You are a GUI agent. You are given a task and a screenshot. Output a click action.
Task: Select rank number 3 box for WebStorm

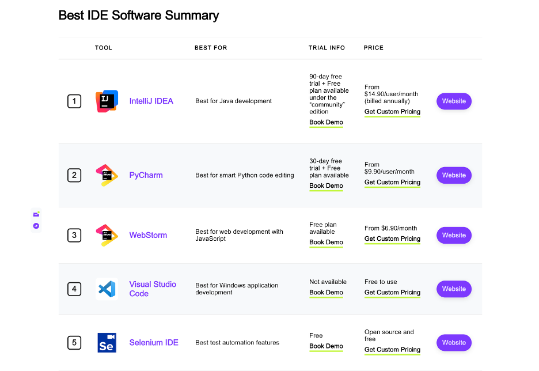pos(74,235)
